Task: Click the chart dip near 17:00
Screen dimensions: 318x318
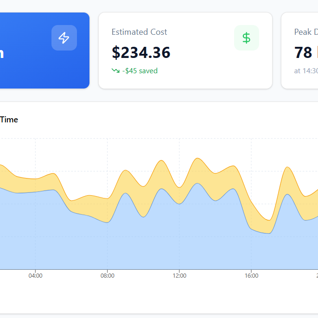Action: point(269,220)
